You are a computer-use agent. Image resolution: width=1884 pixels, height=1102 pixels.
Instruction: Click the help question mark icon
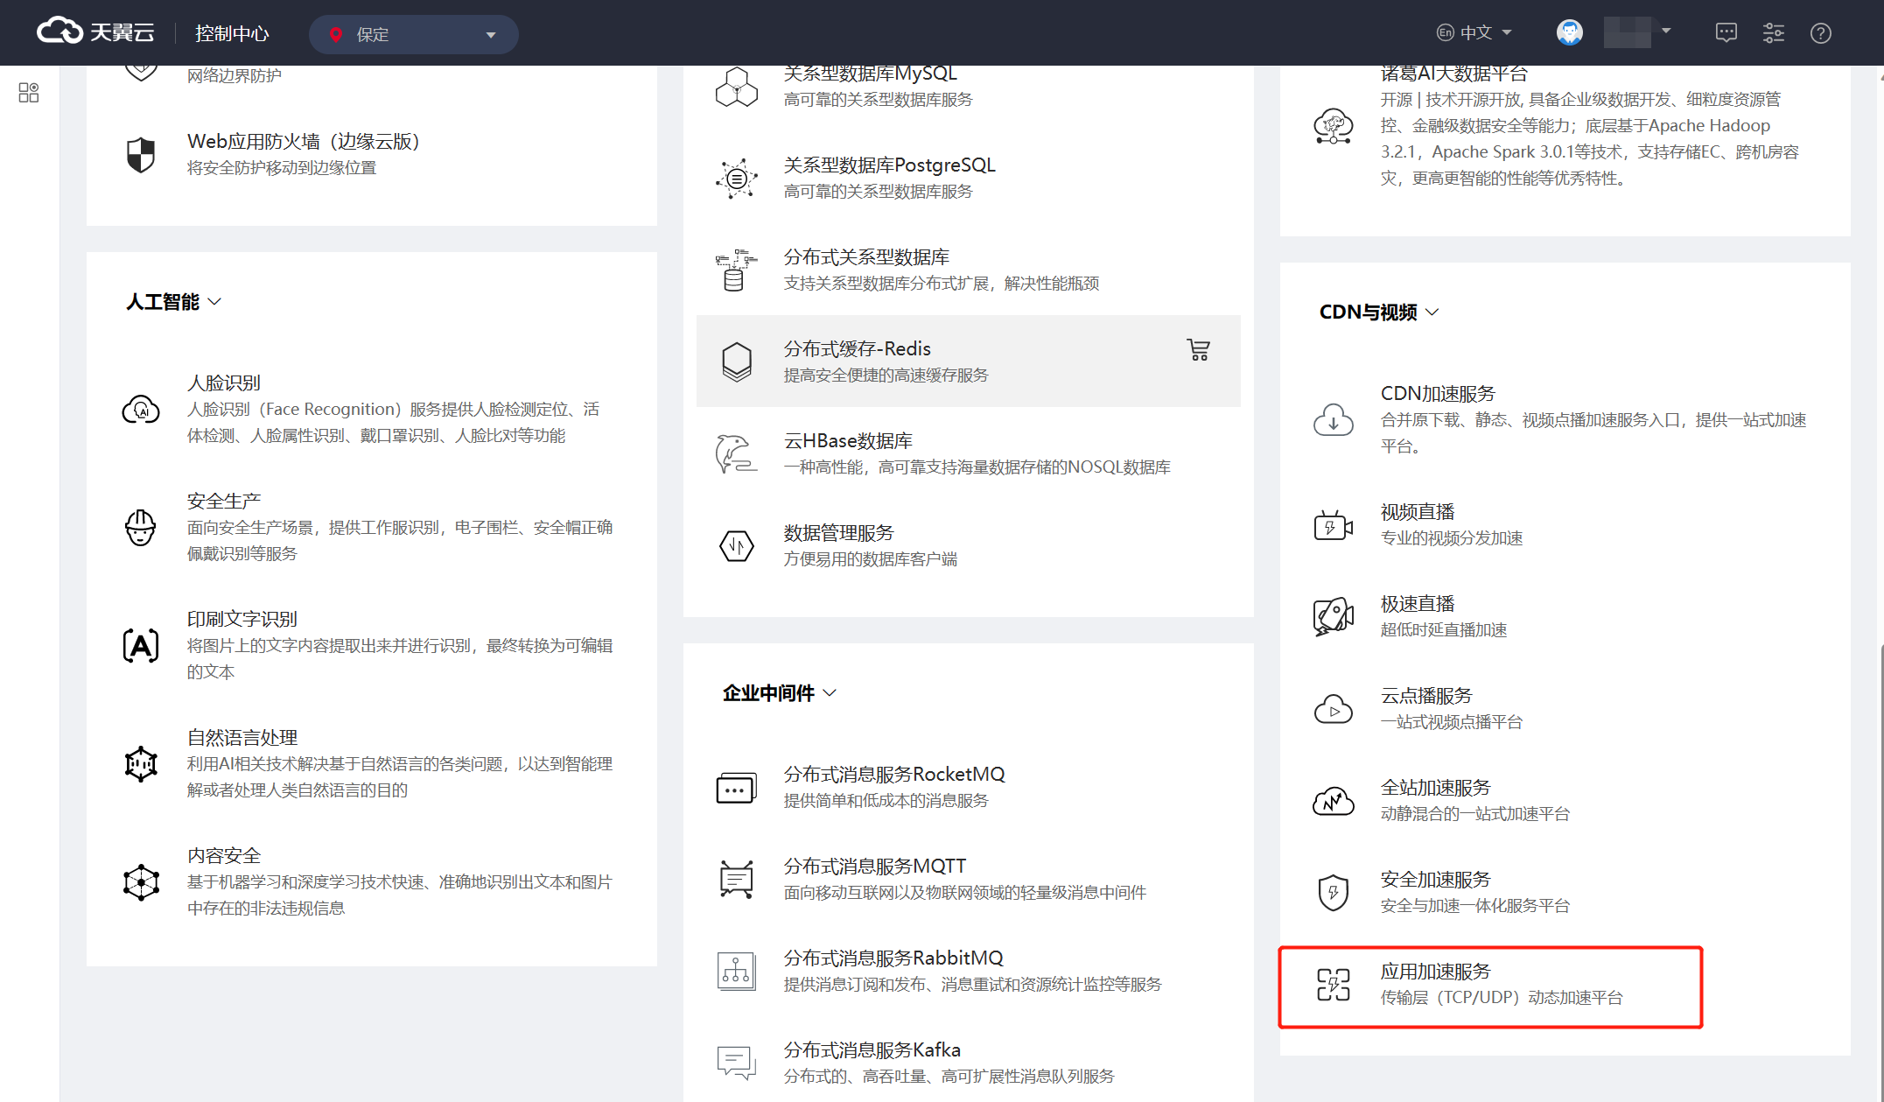1821,33
